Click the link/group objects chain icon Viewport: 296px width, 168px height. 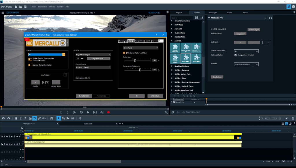[x=39, y=118]
